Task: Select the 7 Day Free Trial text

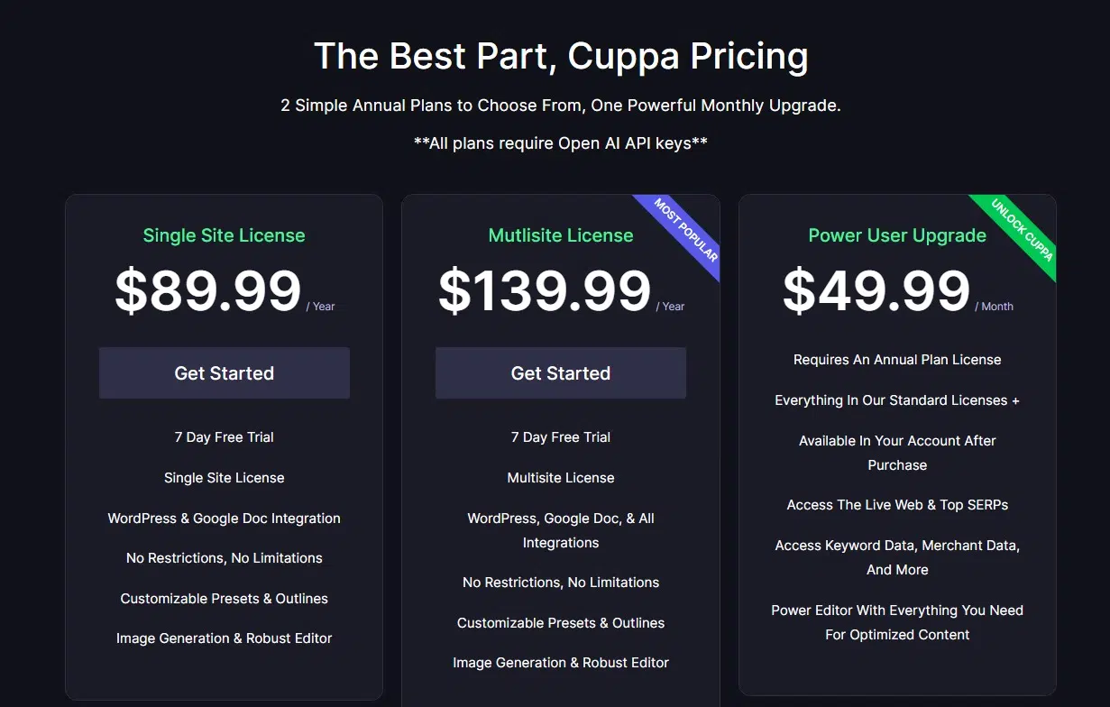Action: [224, 436]
